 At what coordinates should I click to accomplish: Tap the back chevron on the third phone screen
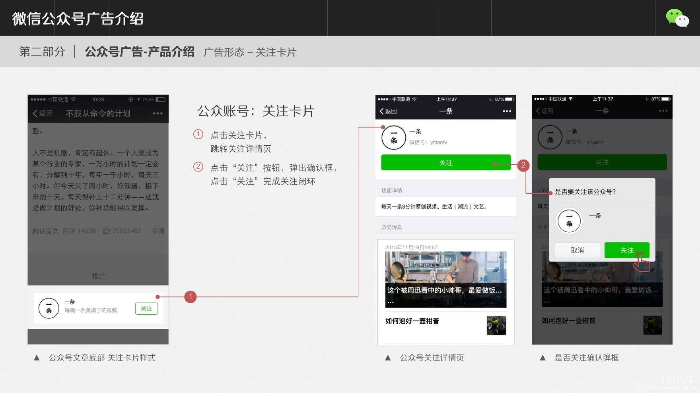coord(540,111)
